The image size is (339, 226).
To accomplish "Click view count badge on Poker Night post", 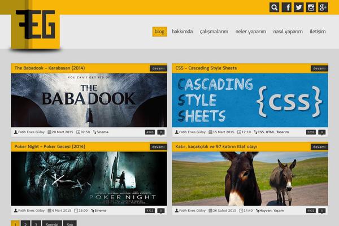I will coord(150,211).
